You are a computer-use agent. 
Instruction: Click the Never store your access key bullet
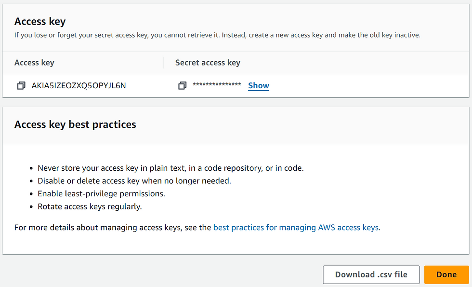pos(170,168)
